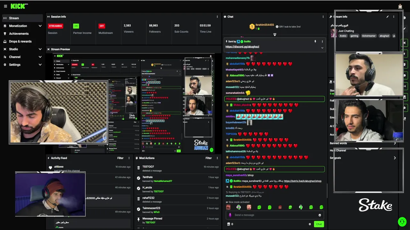The image size is (410, 230).
Task: Click the green Chat send button
Action: 319,224
